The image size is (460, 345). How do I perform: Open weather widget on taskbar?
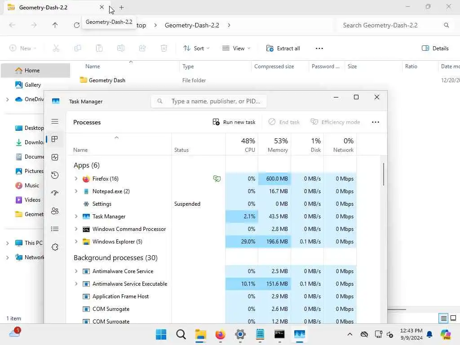(15, 333)
